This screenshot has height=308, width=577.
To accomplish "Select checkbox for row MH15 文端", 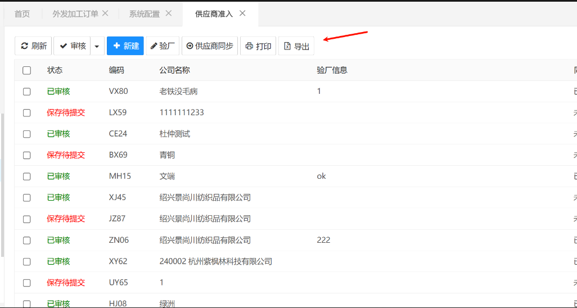I will coord(27,176).
